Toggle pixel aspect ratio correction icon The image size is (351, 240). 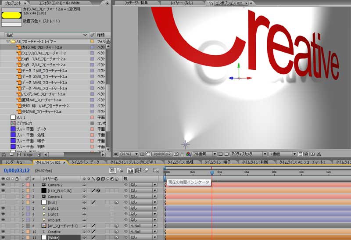click(x=301, y=154)
